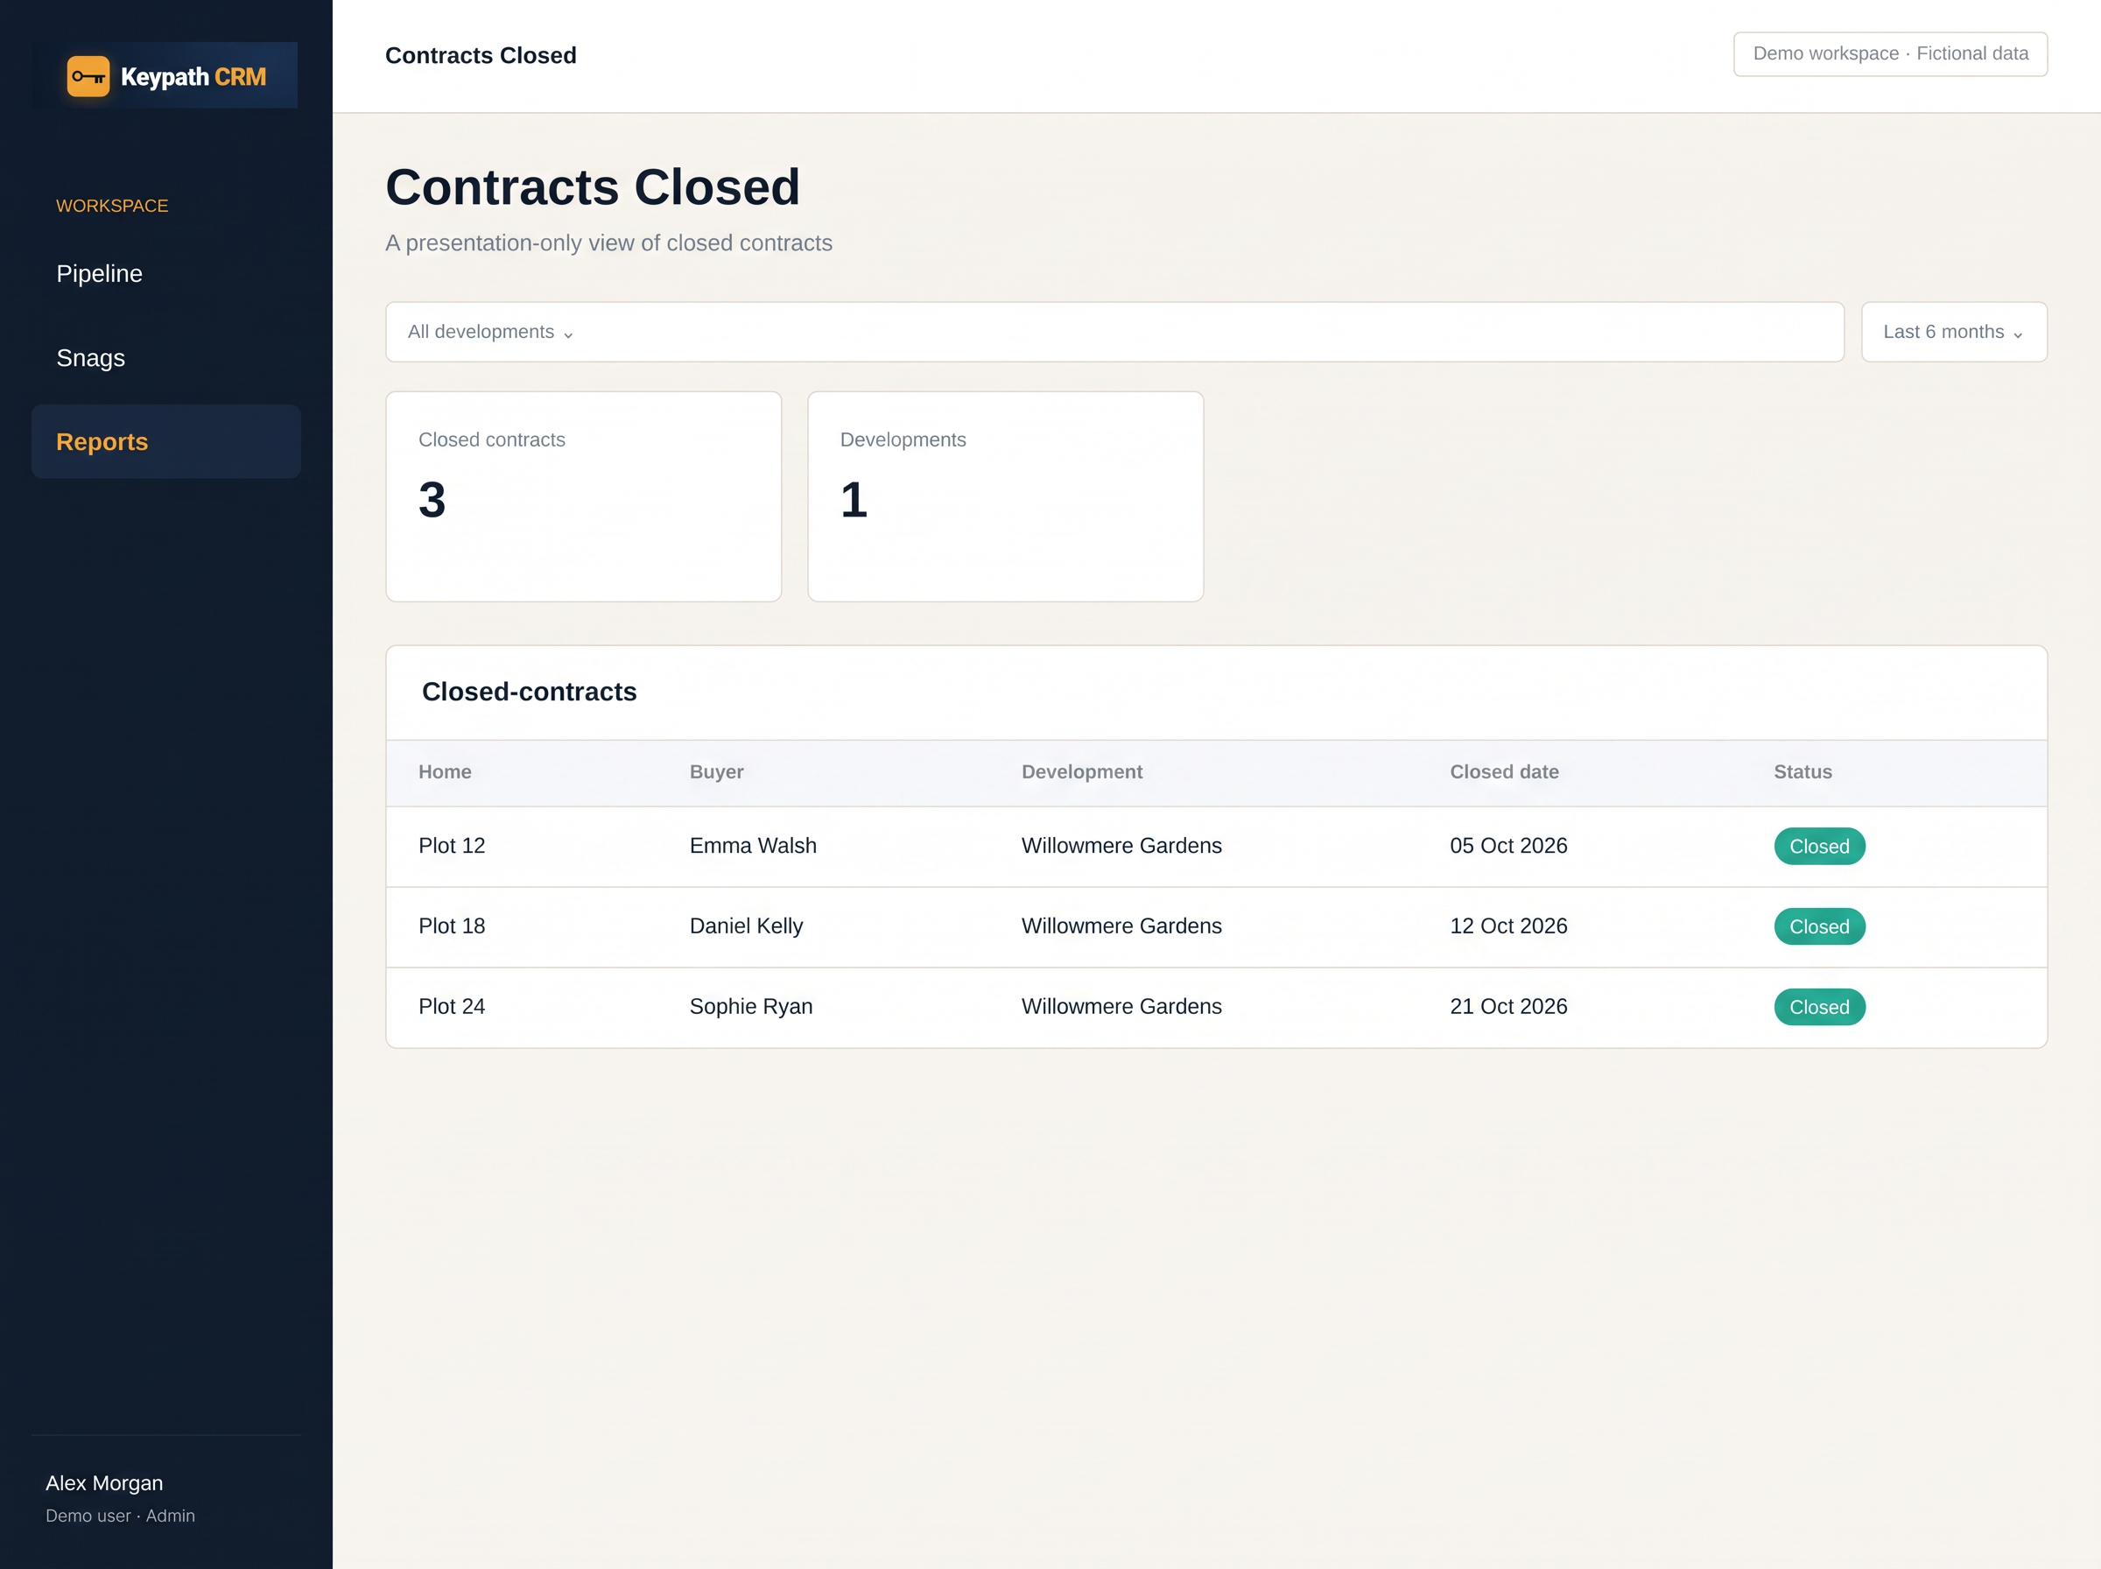The height and width of the screenshot is (1569, 2101).
Task: Click the Buyer column header
Action: (717, 772)
